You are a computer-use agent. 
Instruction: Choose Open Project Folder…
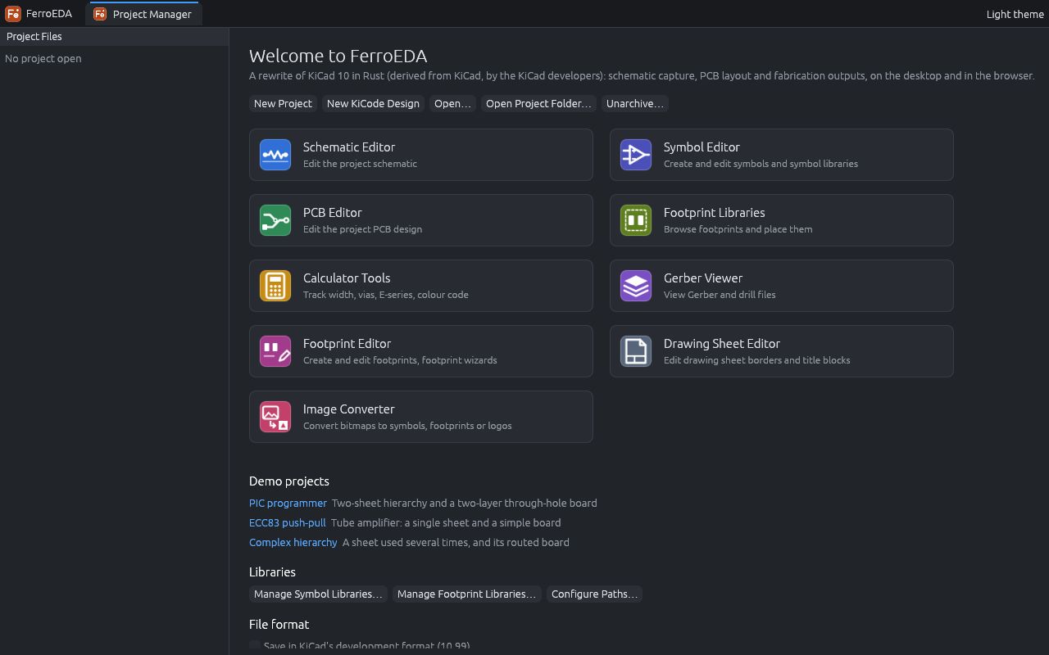click(x=538, y=103)
